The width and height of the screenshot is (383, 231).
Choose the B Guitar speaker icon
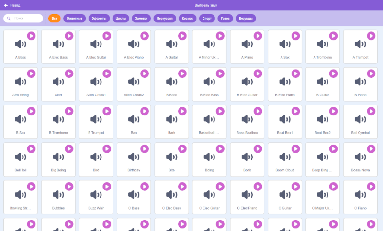pyautogui.click(x=323, y=82)
